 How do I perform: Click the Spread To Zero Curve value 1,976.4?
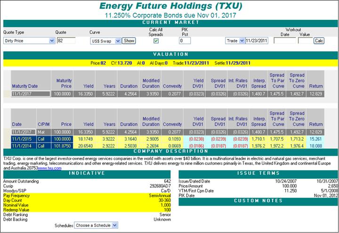pos(297,146)
